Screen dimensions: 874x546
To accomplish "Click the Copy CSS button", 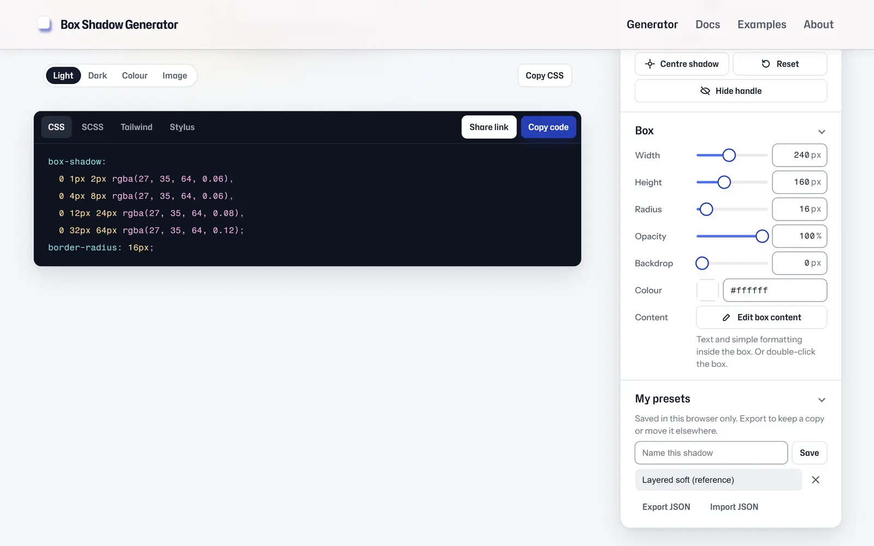I will coord(545,75).
